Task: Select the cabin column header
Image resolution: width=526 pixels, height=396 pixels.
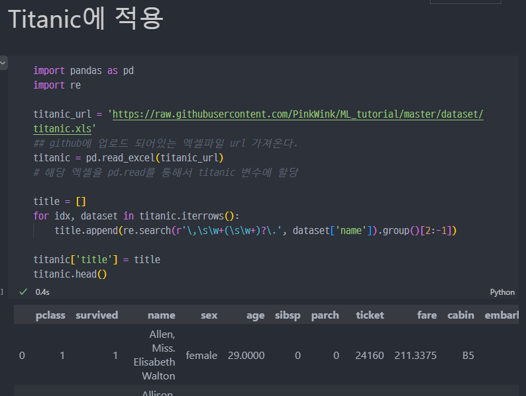Action: 460,315
